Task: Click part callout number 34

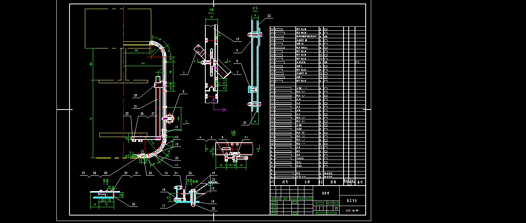Action: point(176,173)
